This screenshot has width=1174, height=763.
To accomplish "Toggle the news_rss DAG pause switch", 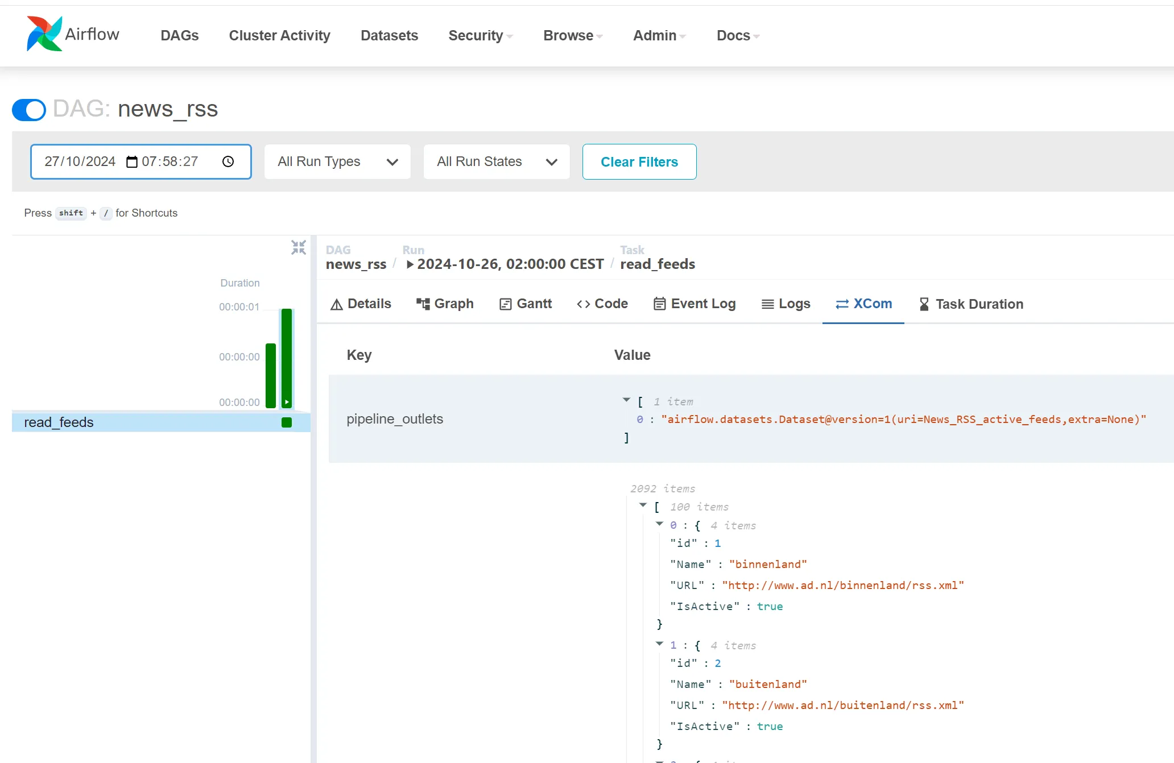I will click(x=29, y=110).
